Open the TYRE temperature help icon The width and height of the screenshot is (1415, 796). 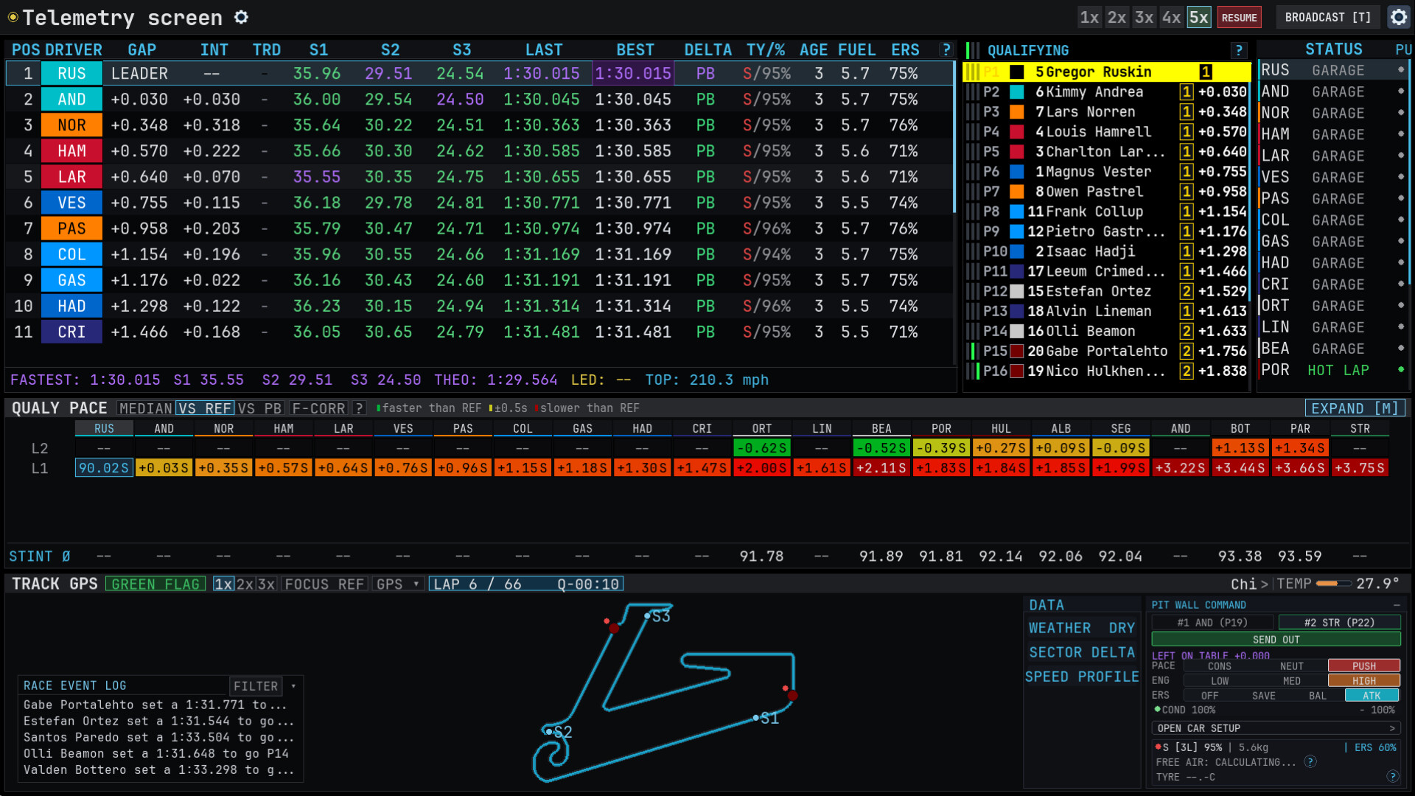1392,776
